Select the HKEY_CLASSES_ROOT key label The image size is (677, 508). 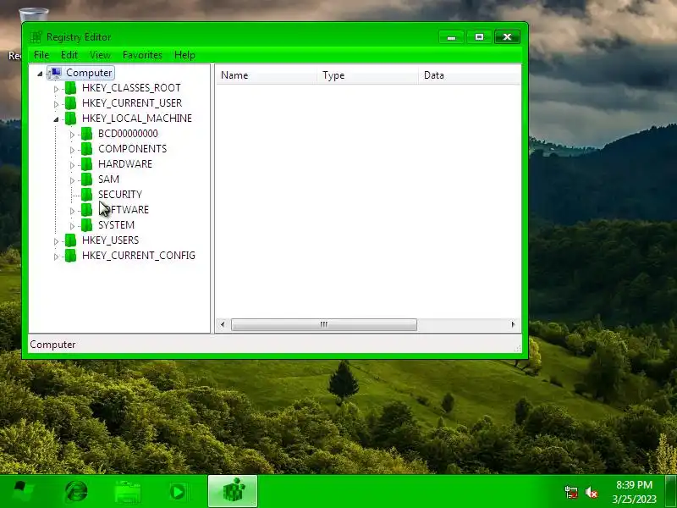point(131,88)
